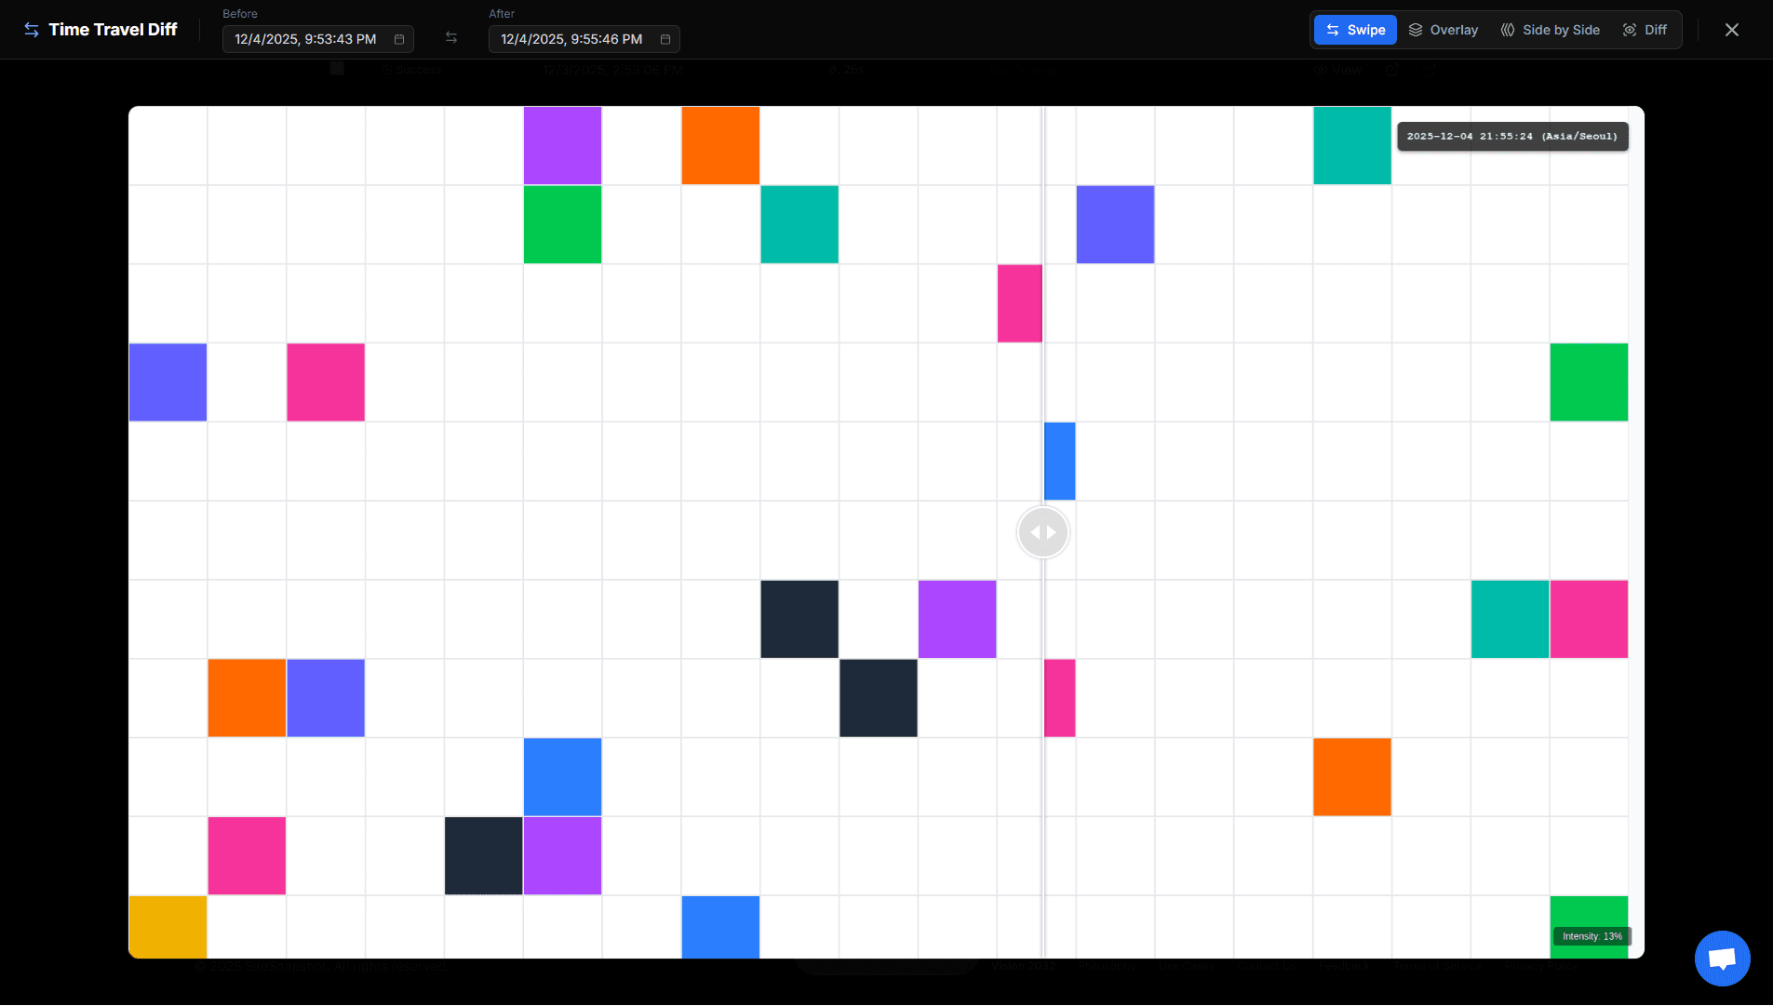The width and height of the screenshot is (1773, 1006).
Task: Click the yellow square in the grid
Action: 168,927
